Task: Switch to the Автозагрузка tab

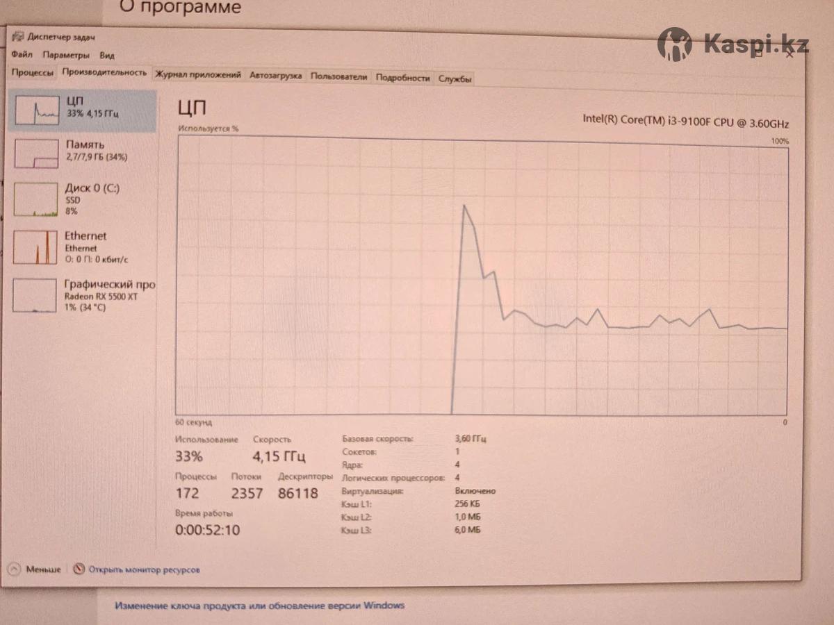Action: pos(276,76)
